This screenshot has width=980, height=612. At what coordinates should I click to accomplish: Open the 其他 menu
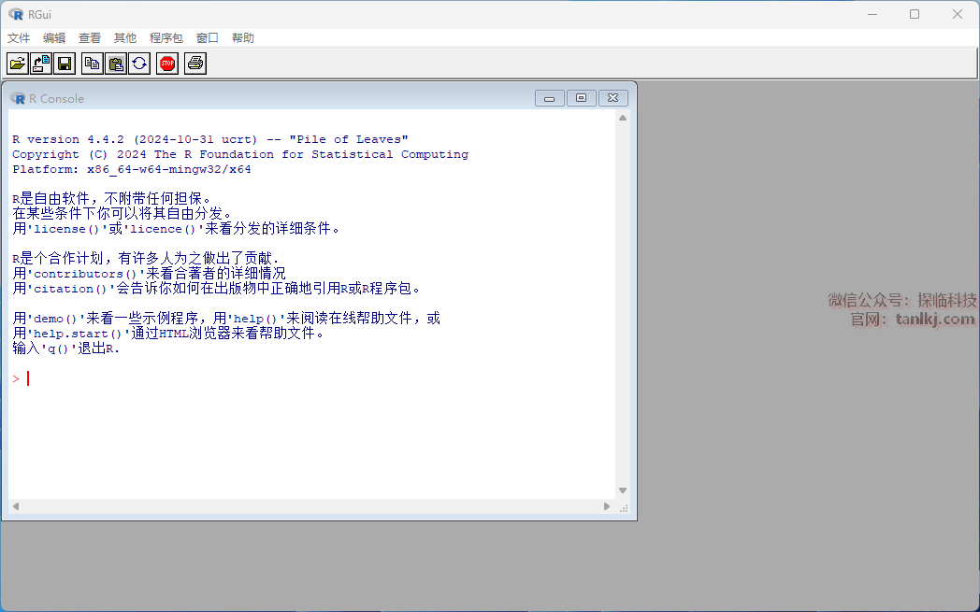coord(125,38)
